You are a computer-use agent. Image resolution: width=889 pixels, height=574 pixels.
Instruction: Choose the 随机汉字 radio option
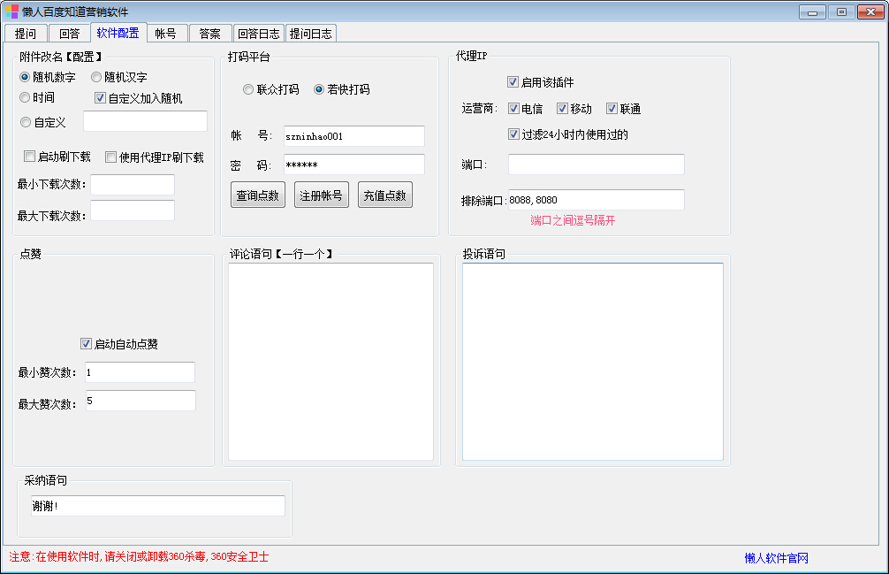tap(119, 77)
